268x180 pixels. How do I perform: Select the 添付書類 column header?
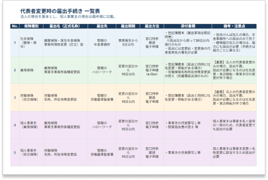tap(188, 26)
